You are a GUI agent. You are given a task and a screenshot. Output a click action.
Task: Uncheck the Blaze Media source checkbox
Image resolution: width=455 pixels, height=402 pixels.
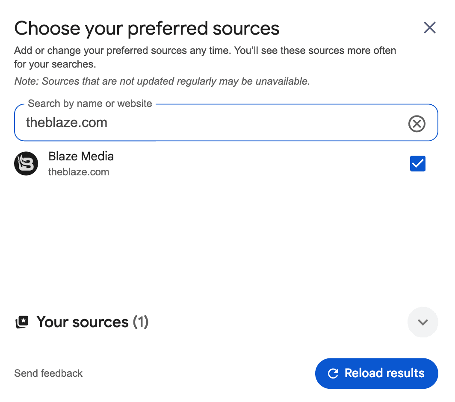point(417,163)
